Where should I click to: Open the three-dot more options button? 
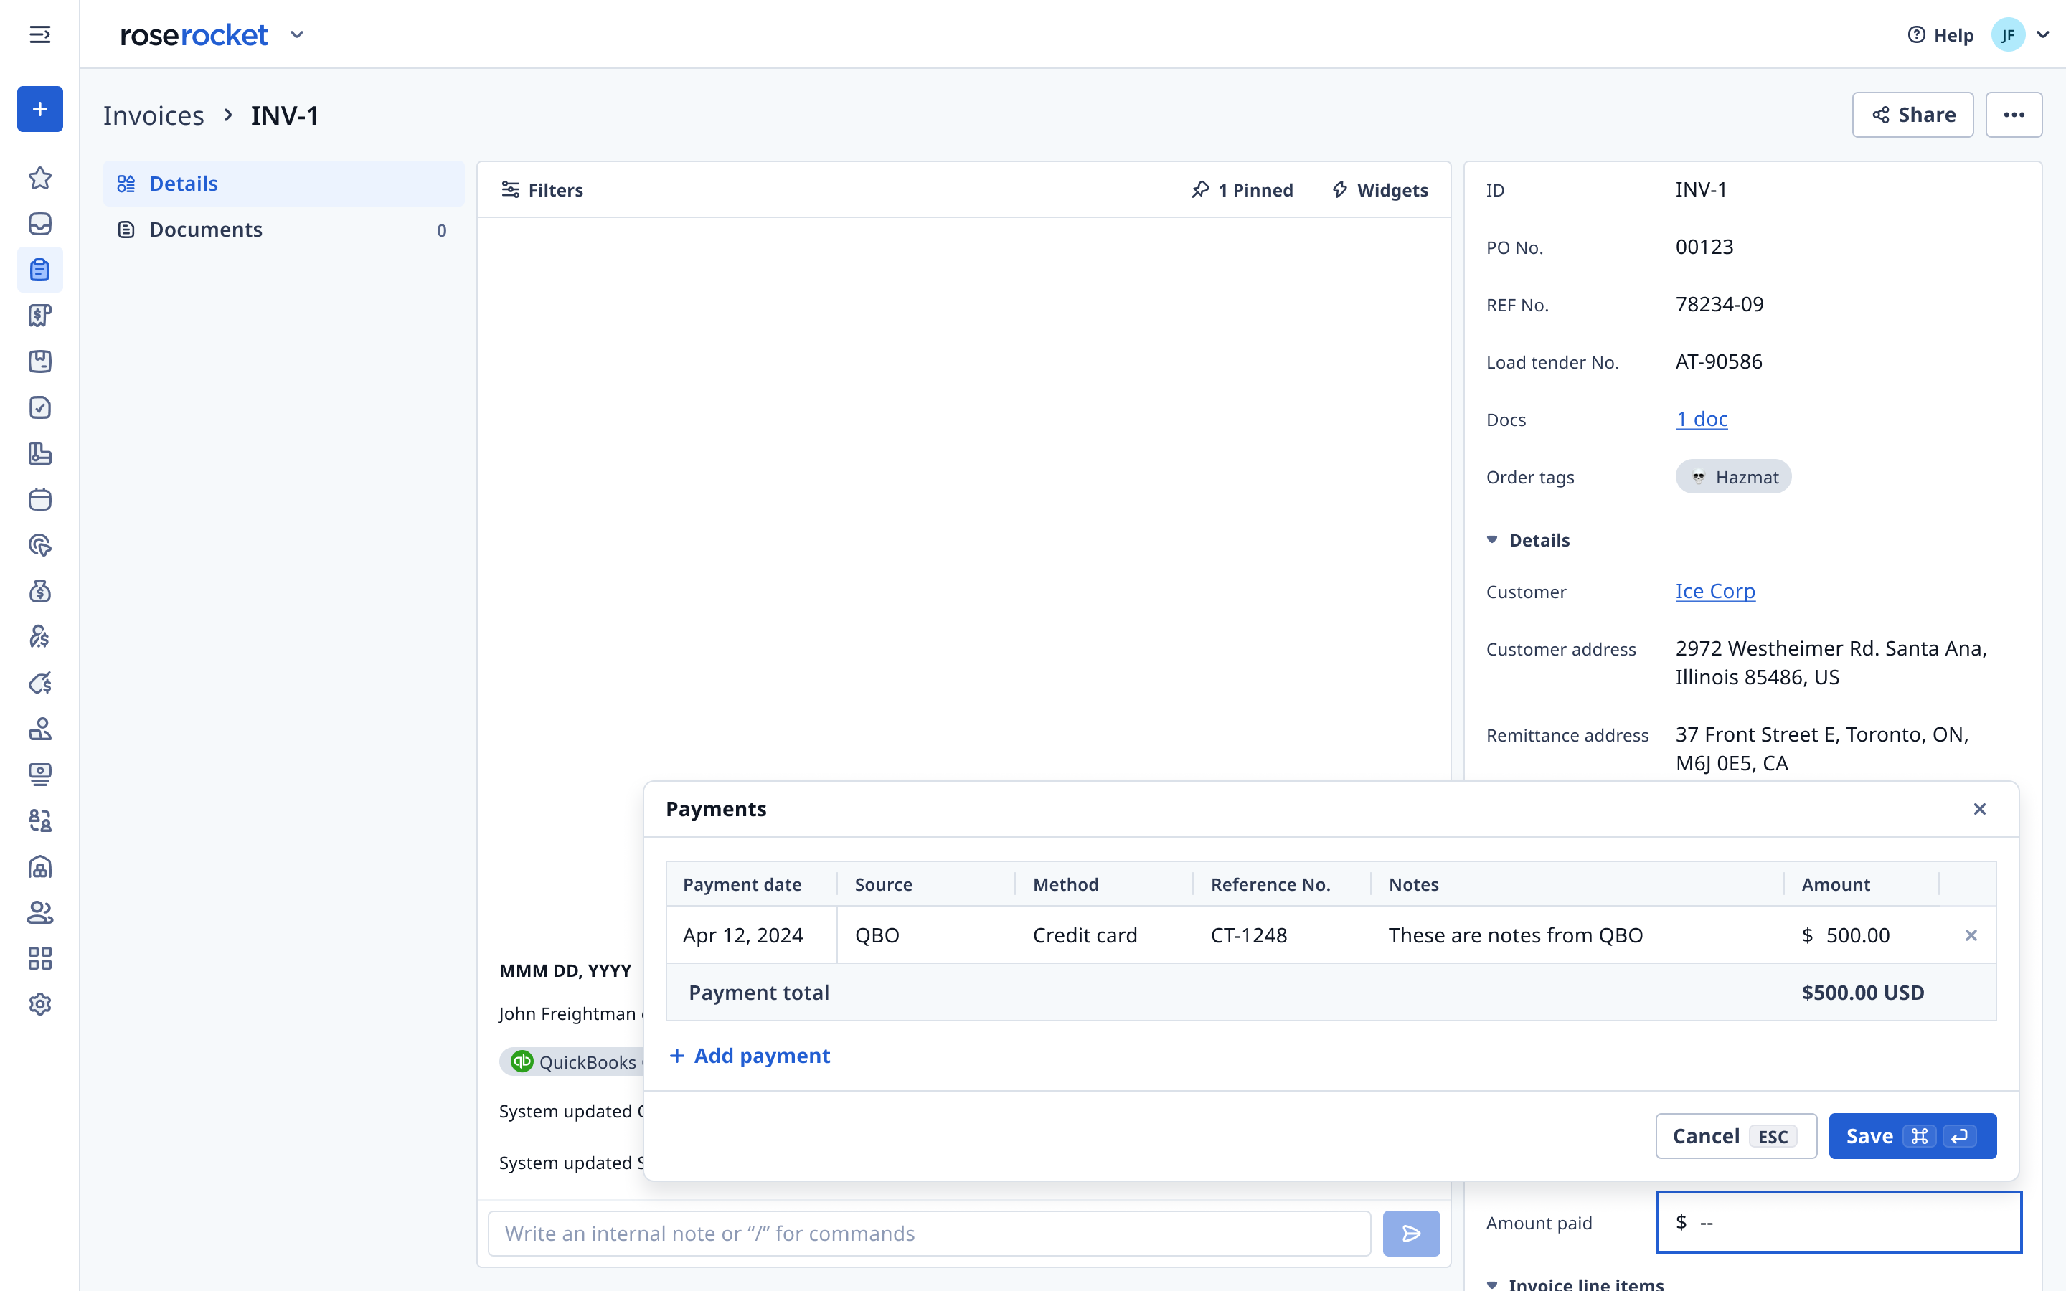pos(2013,115)
